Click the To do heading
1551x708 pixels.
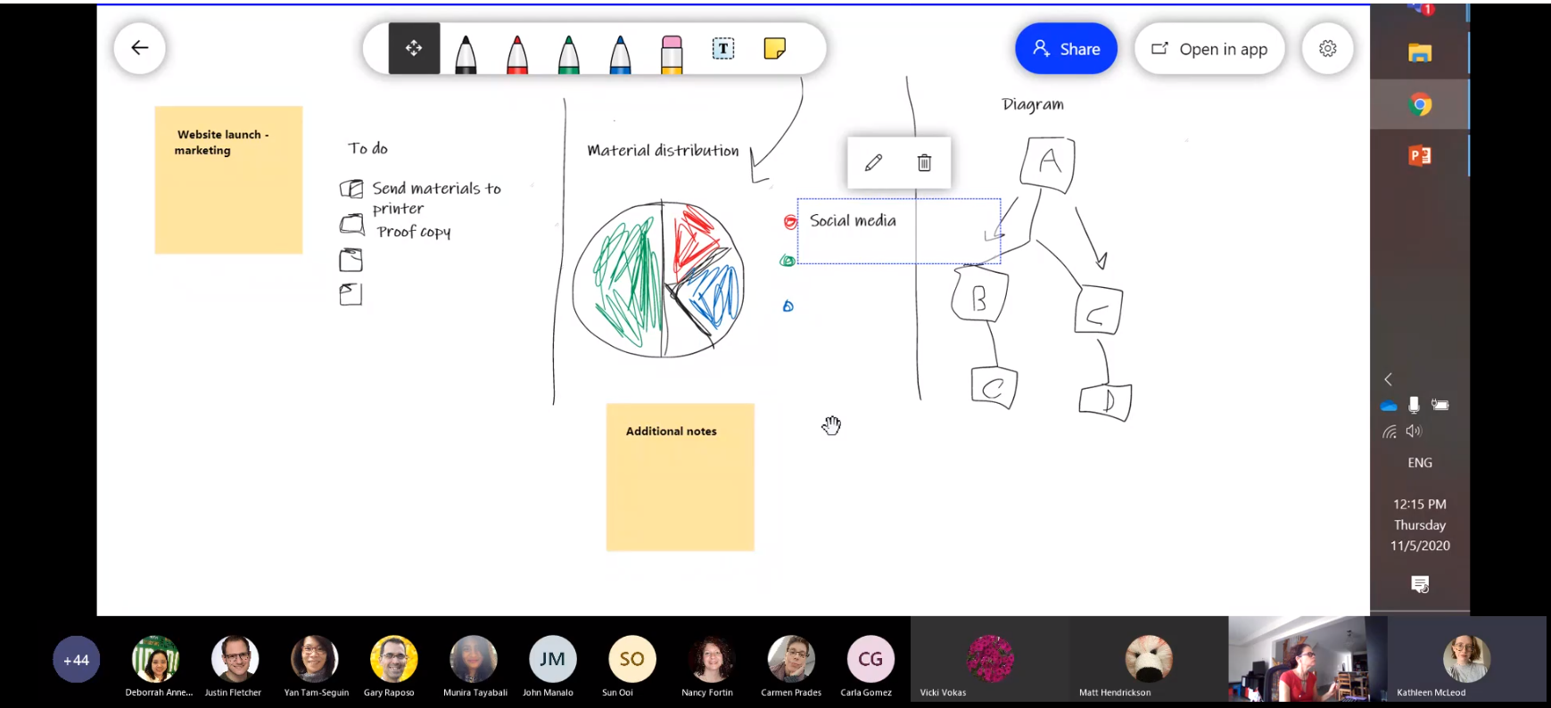tap(368, 149)
